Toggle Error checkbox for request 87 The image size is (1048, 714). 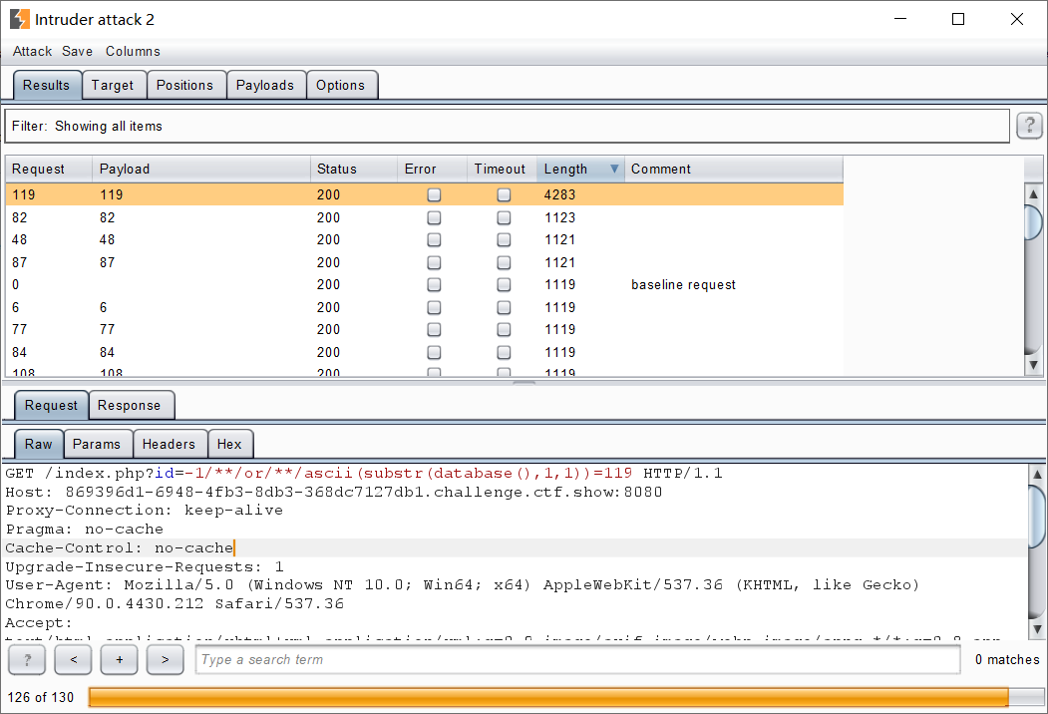pos(434,262)
